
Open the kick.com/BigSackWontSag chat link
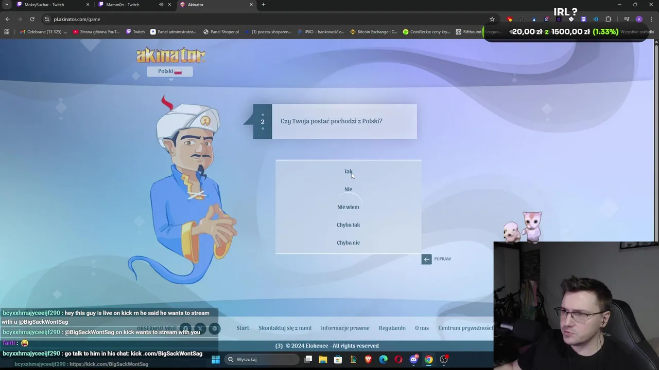tap(109, 364)
